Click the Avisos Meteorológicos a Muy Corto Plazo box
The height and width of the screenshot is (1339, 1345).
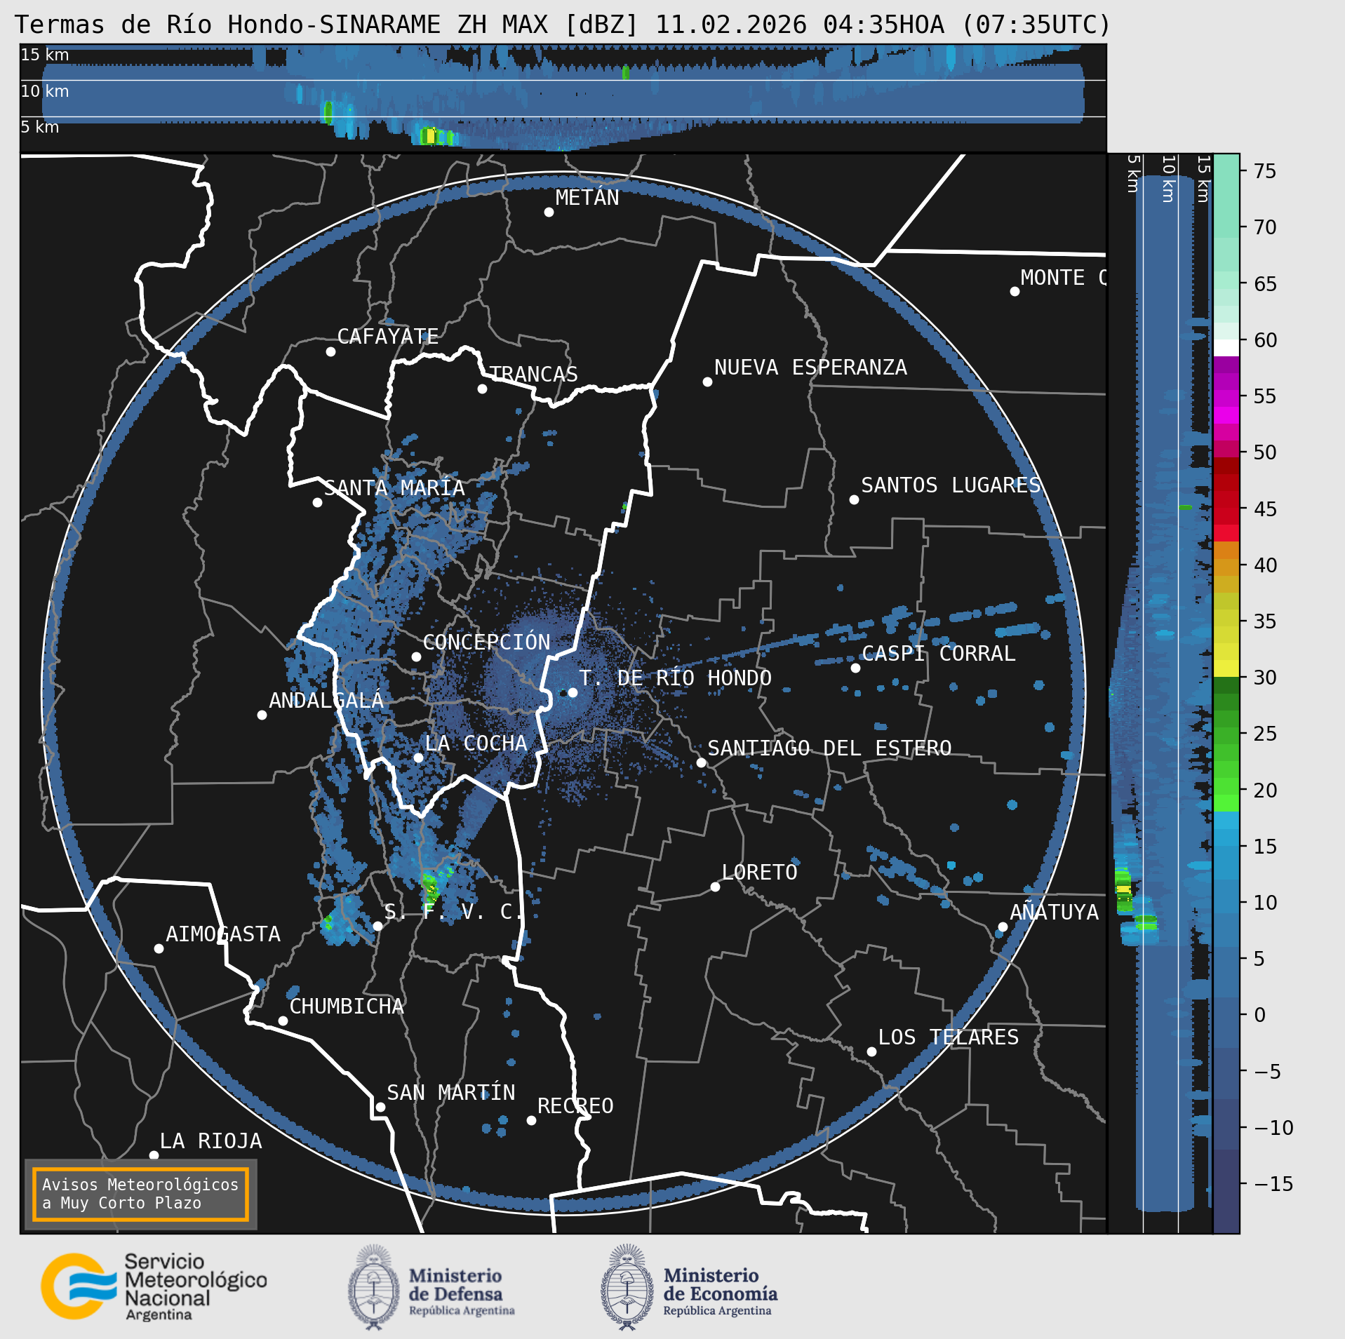[x=140, y=1195]
